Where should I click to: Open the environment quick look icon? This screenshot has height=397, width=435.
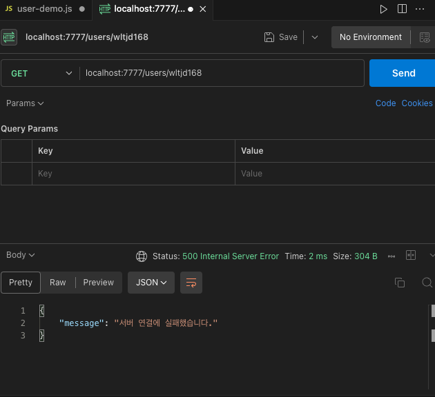click(x=425, y=37)
